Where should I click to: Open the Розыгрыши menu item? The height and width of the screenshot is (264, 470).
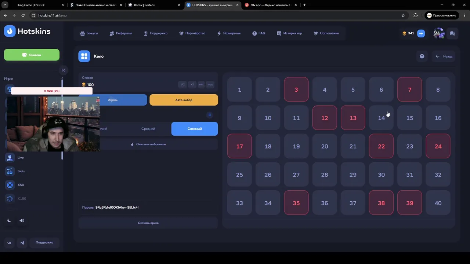pyautogui.click(x=229, y=33)
